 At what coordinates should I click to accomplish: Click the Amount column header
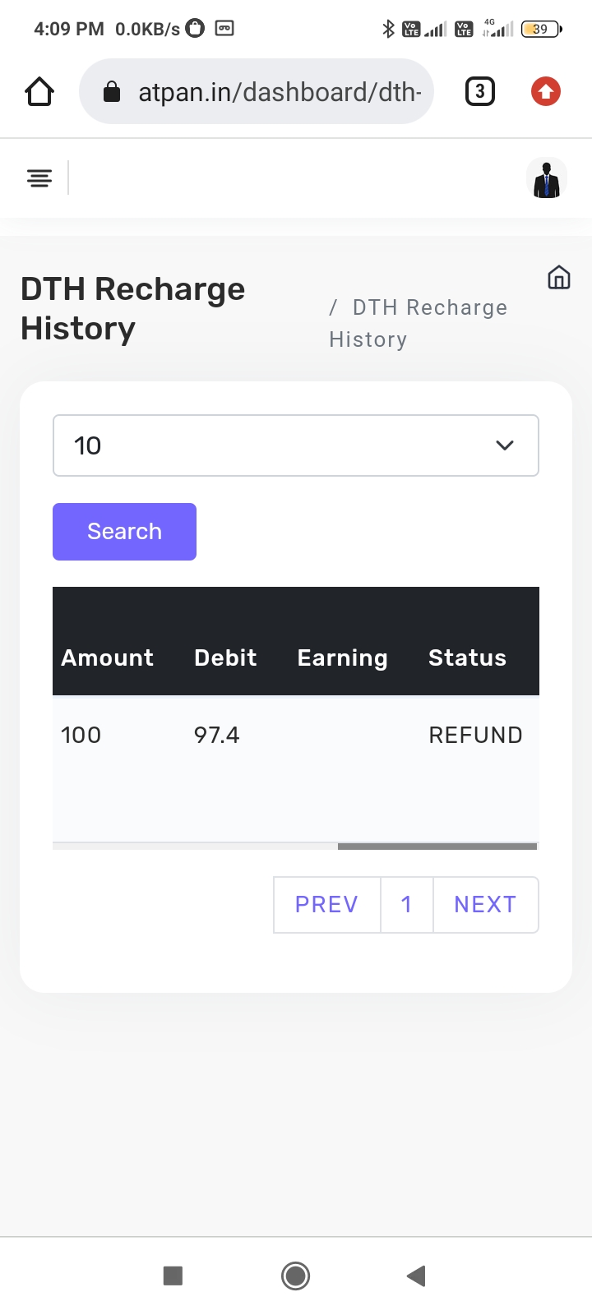(108, 657)
